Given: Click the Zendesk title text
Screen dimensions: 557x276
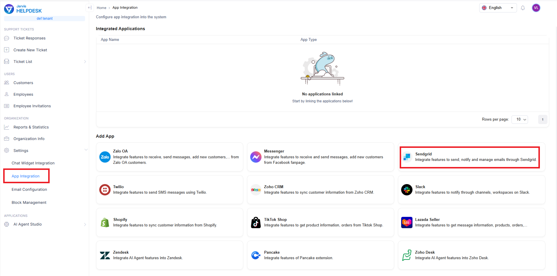Looking at the screenshot, I should (x=121, y=252).
